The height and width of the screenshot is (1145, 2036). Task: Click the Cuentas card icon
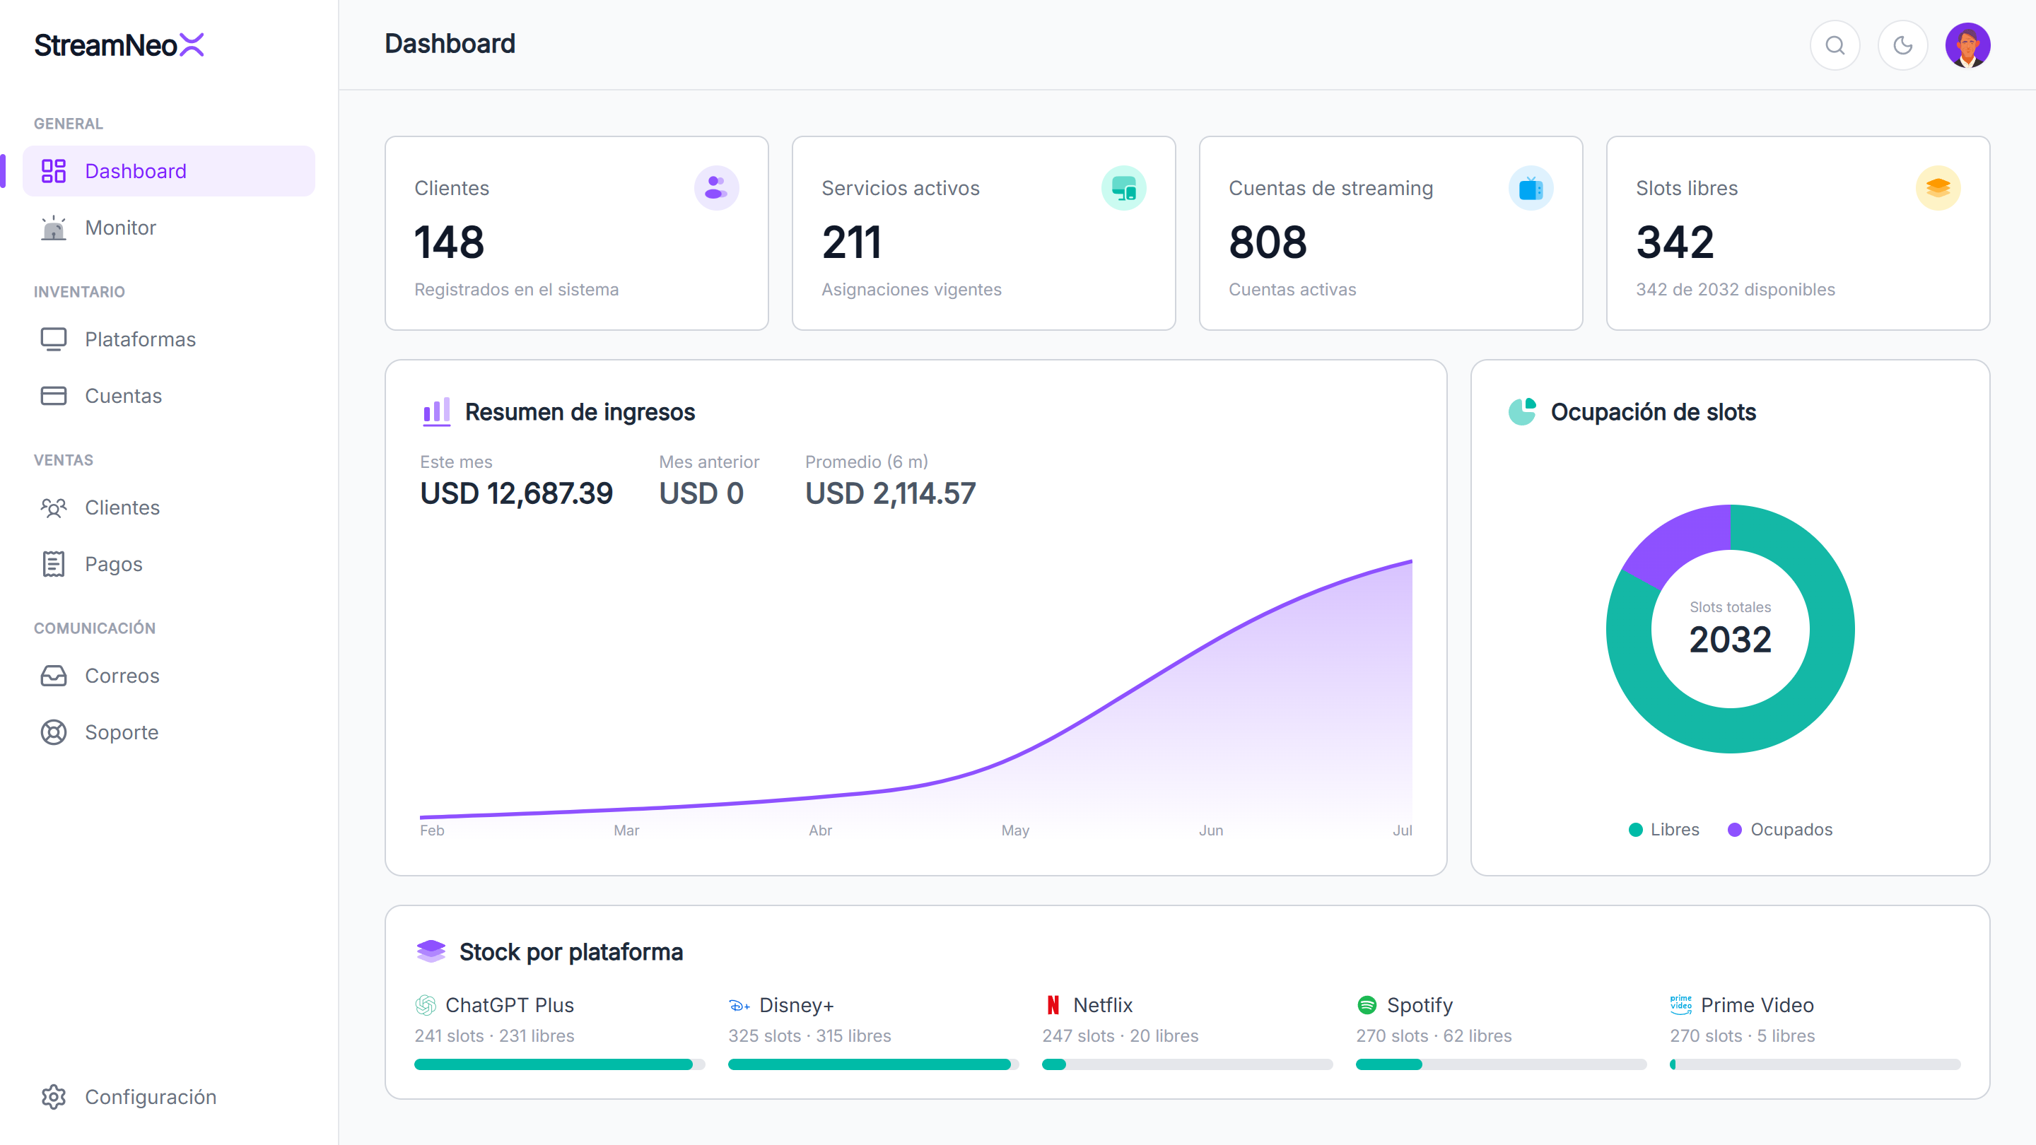coord(54,396)
